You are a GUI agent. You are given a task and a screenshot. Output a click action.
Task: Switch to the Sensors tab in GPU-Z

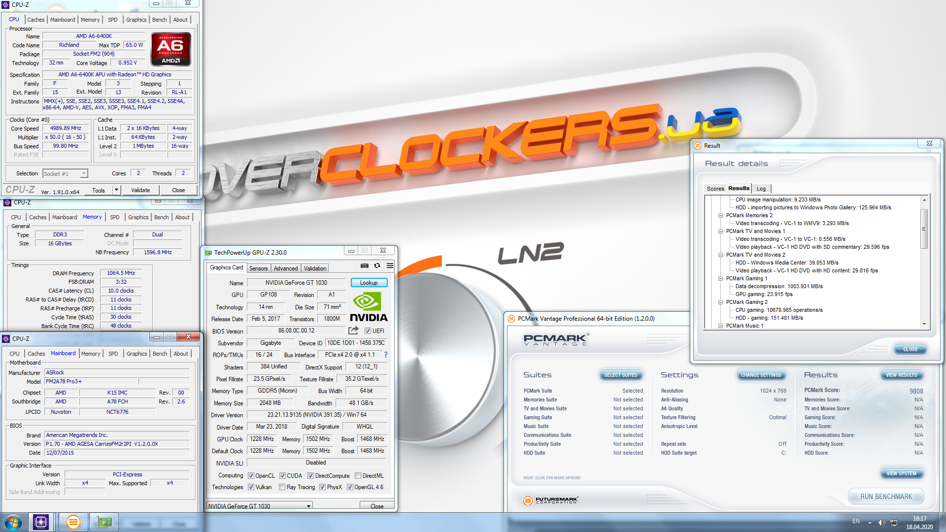point(258,268)
